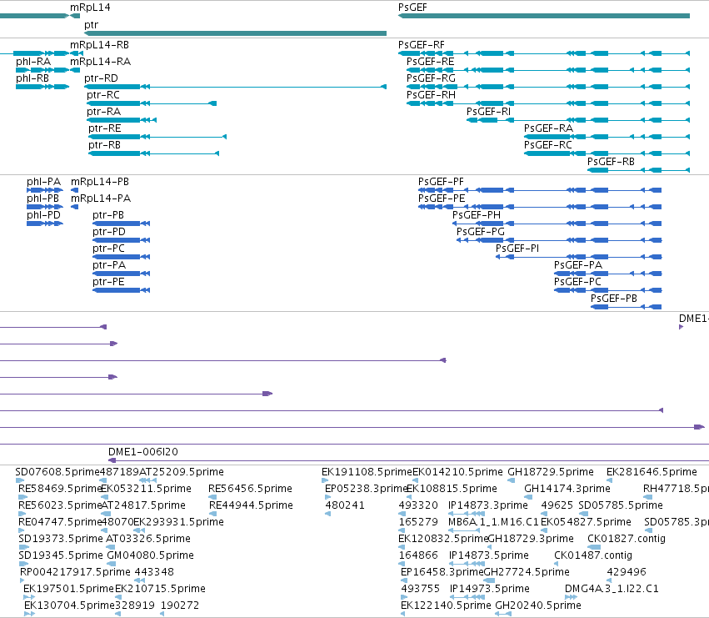Open the PsGEF-PE protein label
This screenshot has width=709, height=618.
tap(442, 198)
